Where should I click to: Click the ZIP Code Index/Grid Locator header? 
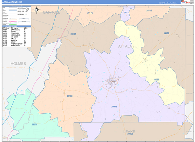pyautogui.click(x=17, y=26)
